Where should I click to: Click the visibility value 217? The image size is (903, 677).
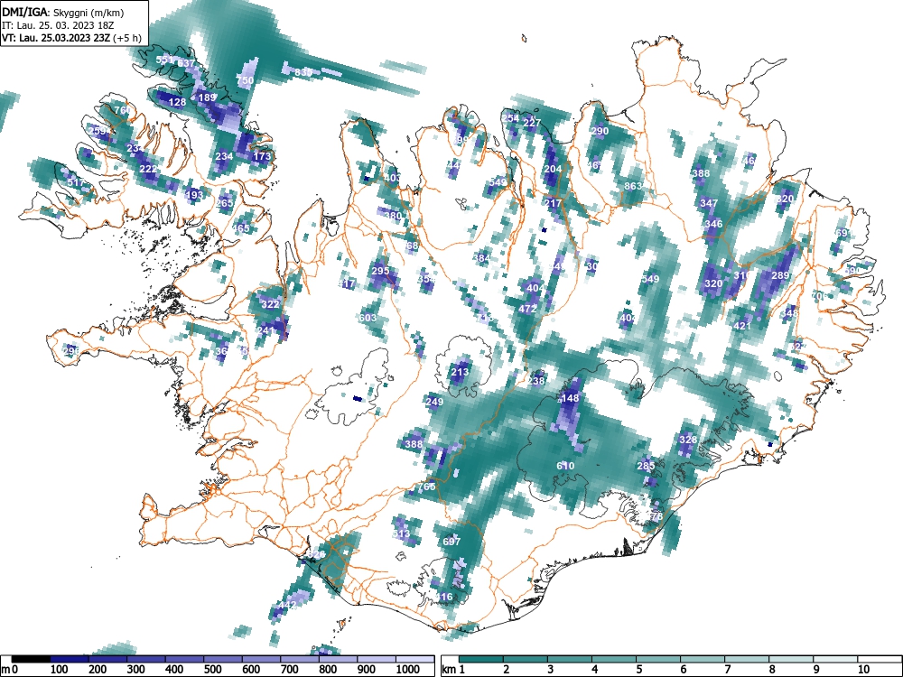coord(553,202)
